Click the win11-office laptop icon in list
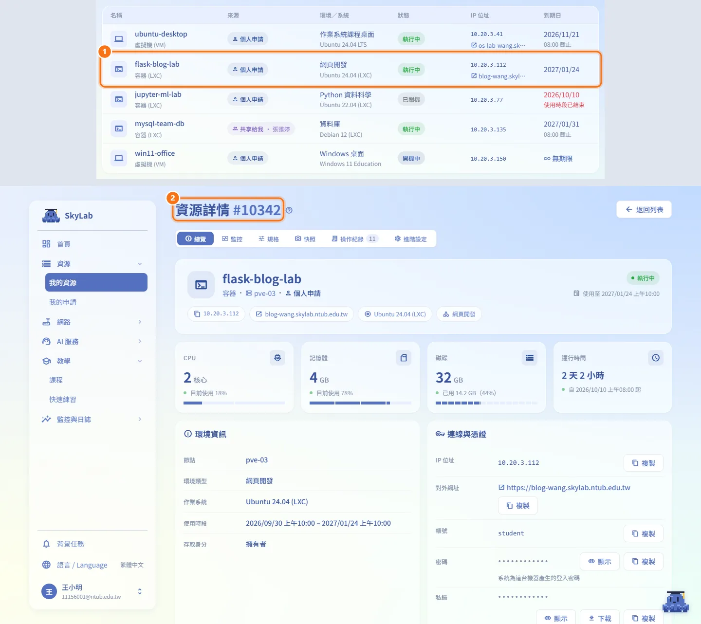Image resolution: width=701 pixels, height=624 pixels. click(x=119, y=158)
